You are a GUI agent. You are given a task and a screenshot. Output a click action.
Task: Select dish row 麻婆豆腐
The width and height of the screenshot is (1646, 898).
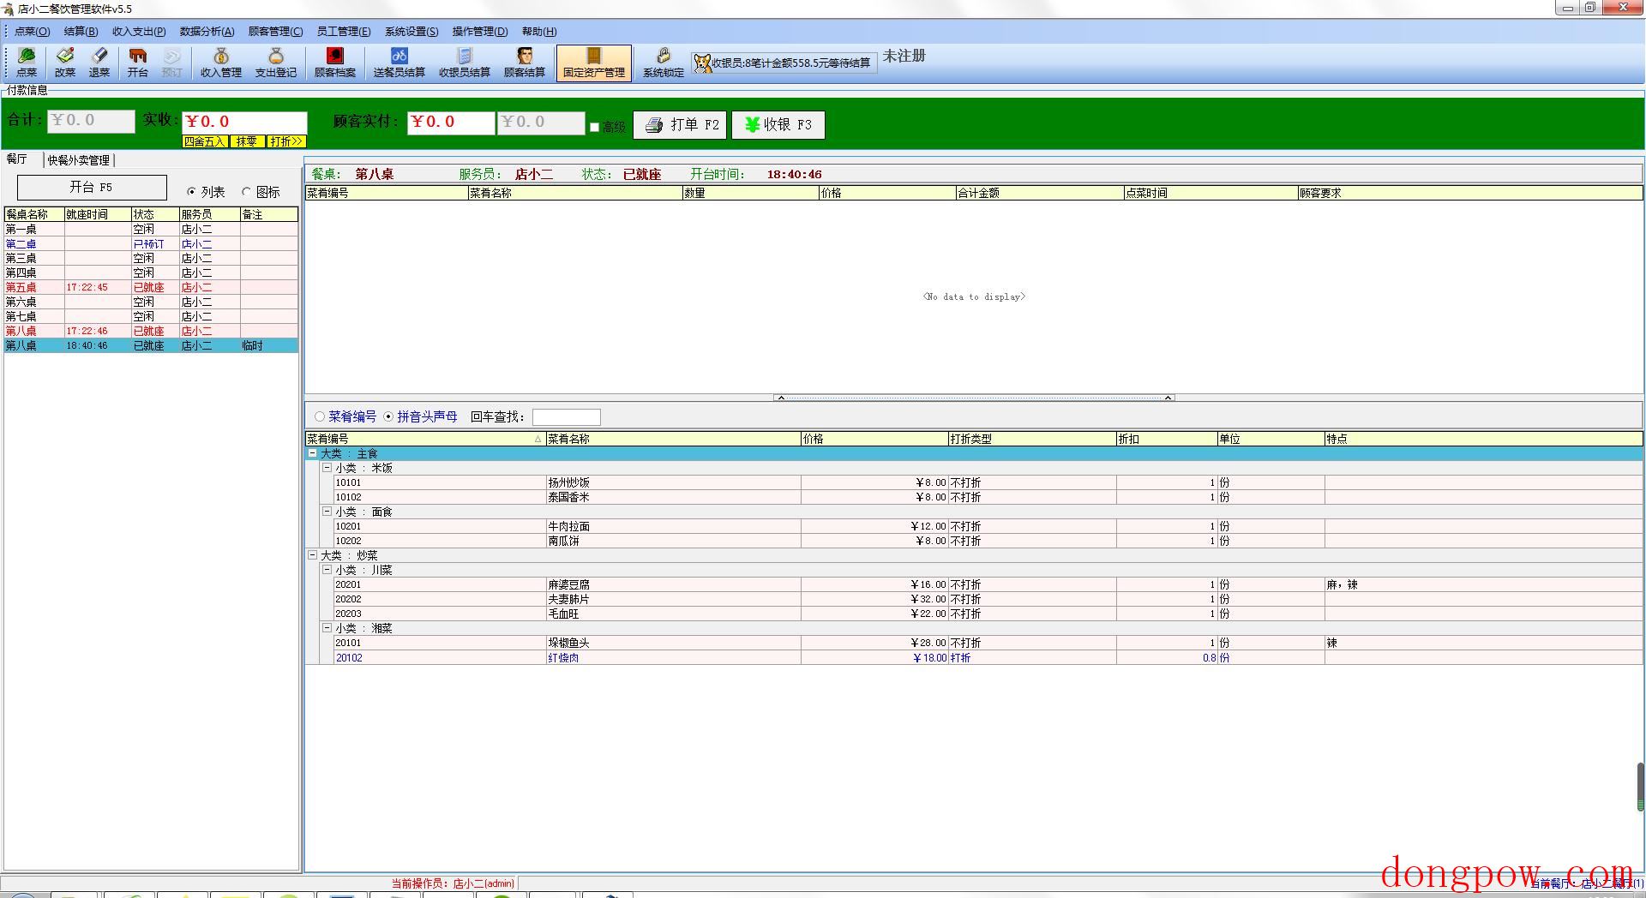[x=988, y=584]
